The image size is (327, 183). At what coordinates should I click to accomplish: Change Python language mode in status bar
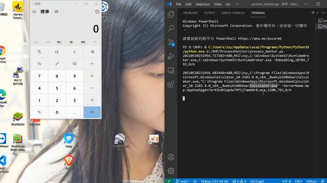(311, 181)
